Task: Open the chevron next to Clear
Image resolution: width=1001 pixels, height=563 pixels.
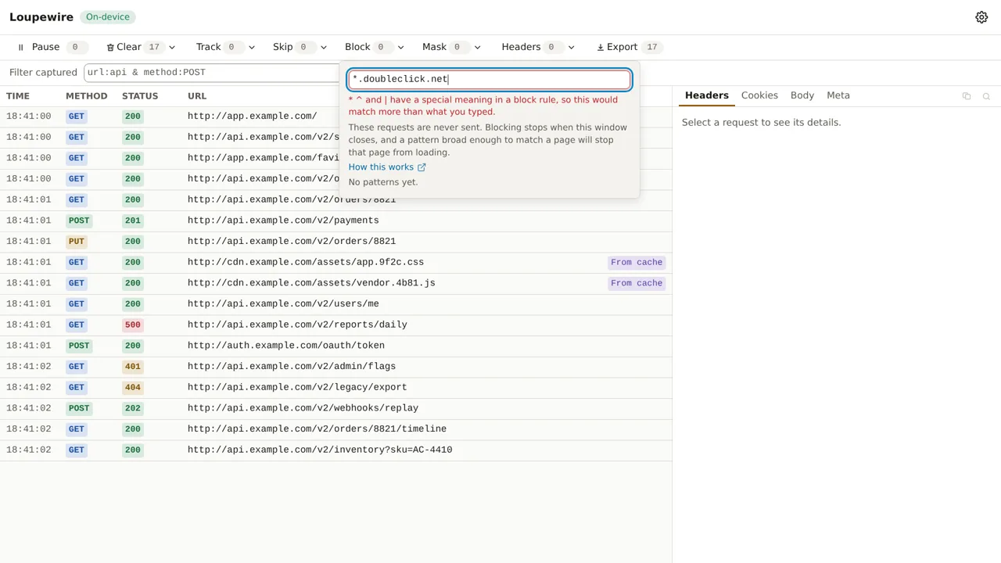Action: 172,47
